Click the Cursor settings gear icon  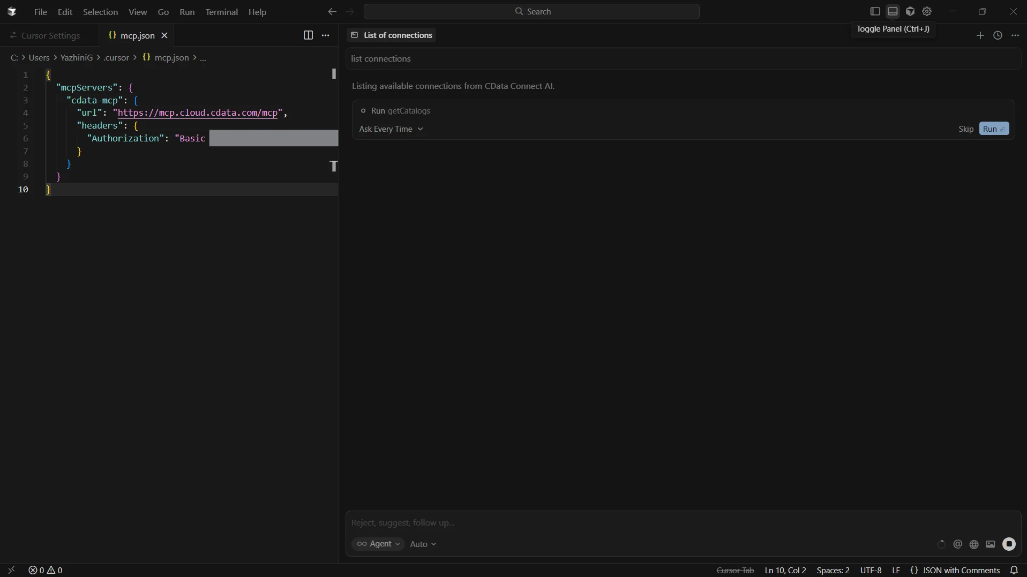click(927, 11)
